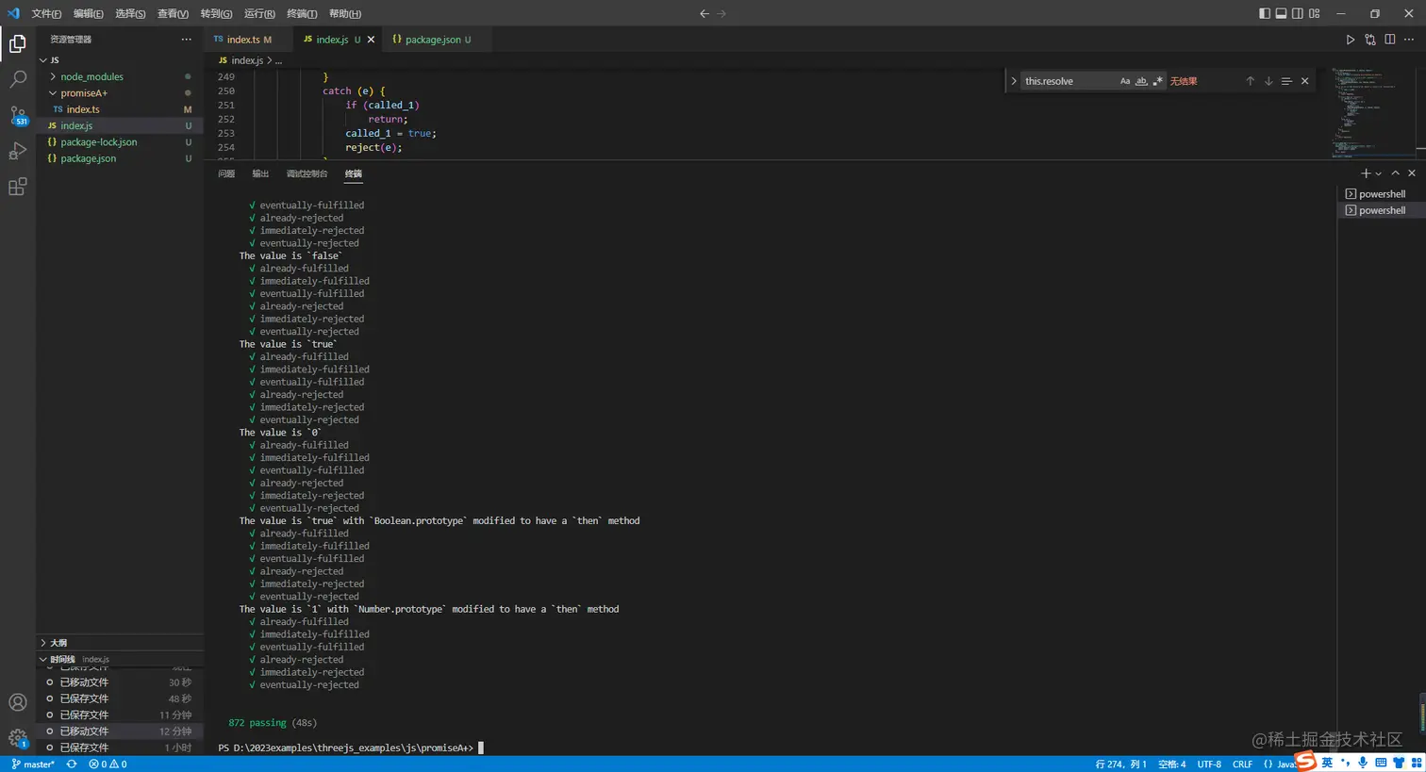The image size is (1426, 772).
Task: Toggle Match Case in find widget
Action: point(1125,81)
